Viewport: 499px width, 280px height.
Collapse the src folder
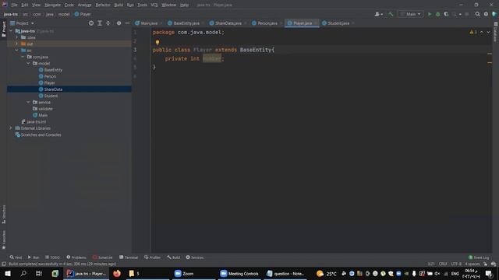(17, 51)
